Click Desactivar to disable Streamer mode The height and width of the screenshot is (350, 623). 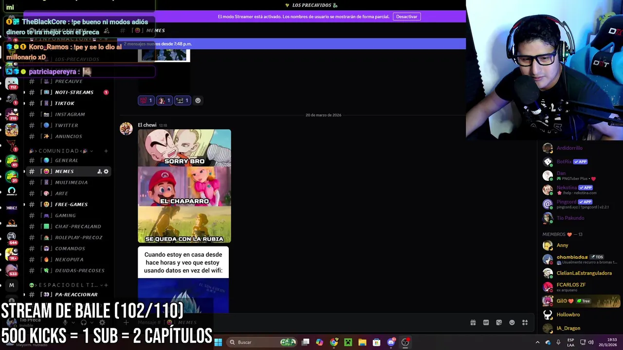click(x=406, y=17)
